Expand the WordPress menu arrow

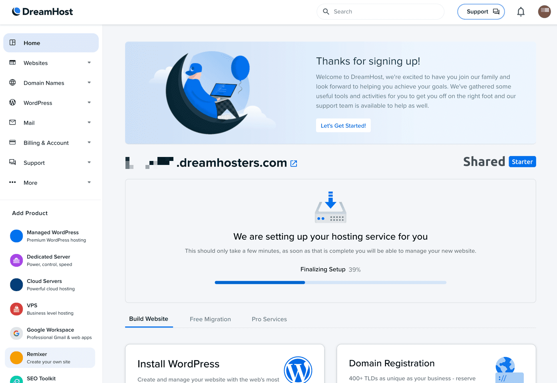coord(89,103)
